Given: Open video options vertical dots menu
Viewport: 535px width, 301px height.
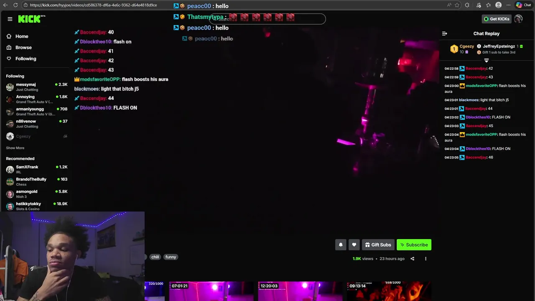Looking at the screenshot, I should pyautogui.click(x=425, y=259).
